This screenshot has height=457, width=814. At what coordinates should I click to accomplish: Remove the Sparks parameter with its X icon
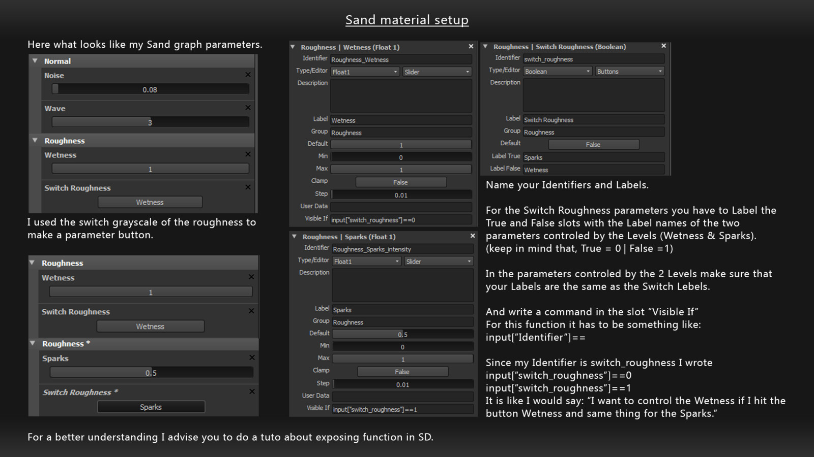pos(251,358)
